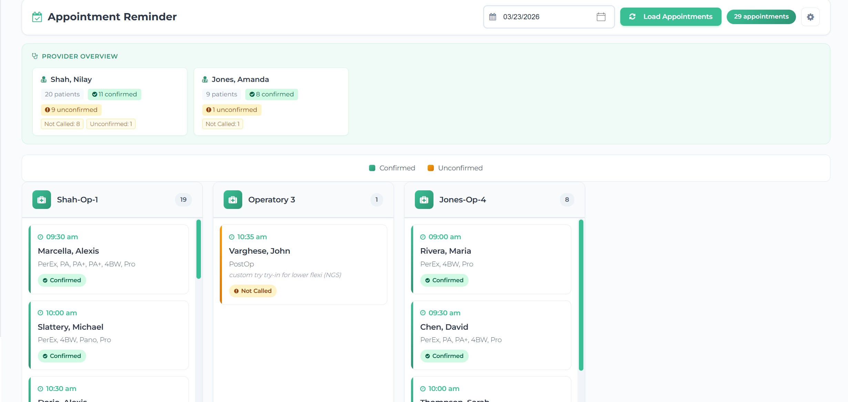Click the doctor icon beside Jones, Amanda
The image size is (848, 402).
[205, 80]
